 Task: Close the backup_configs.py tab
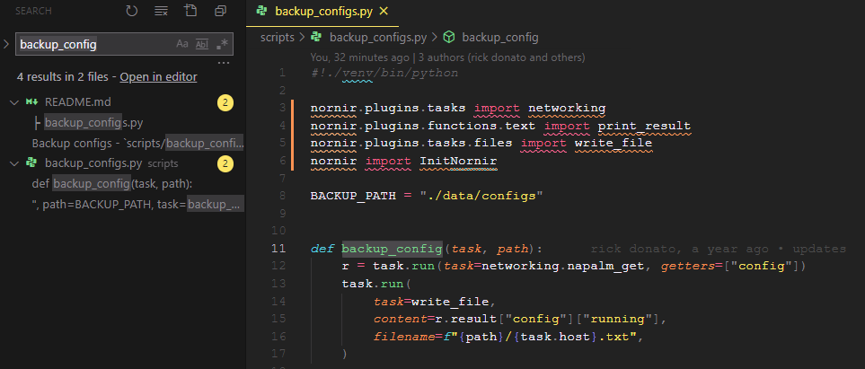(x=384, y=12)
